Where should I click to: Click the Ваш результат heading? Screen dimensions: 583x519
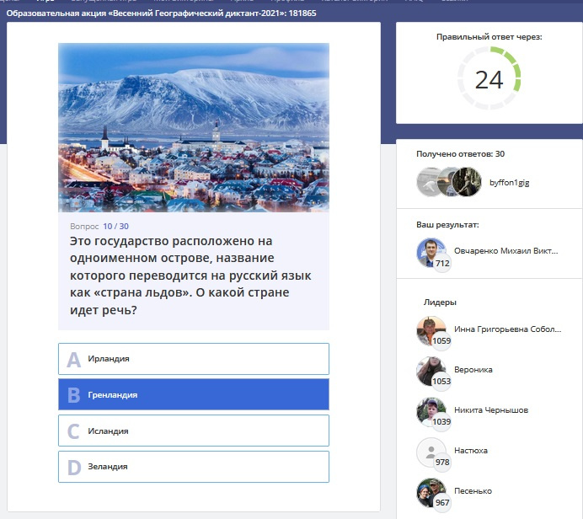(x=447, y=225)
